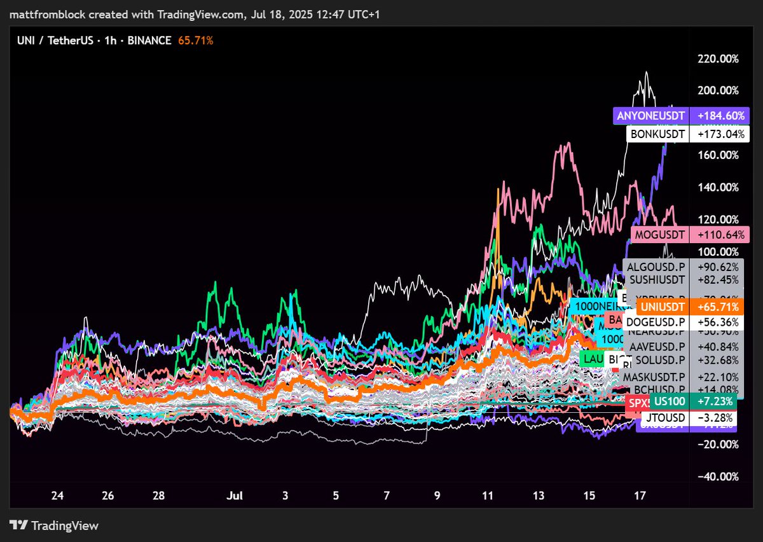Select the cyan 1000NEIR series label
The width and height of the screenshot is (763, 542).
coord(596,307)
